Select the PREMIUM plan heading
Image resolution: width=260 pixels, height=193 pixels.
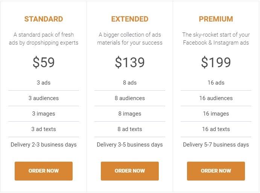216,19
